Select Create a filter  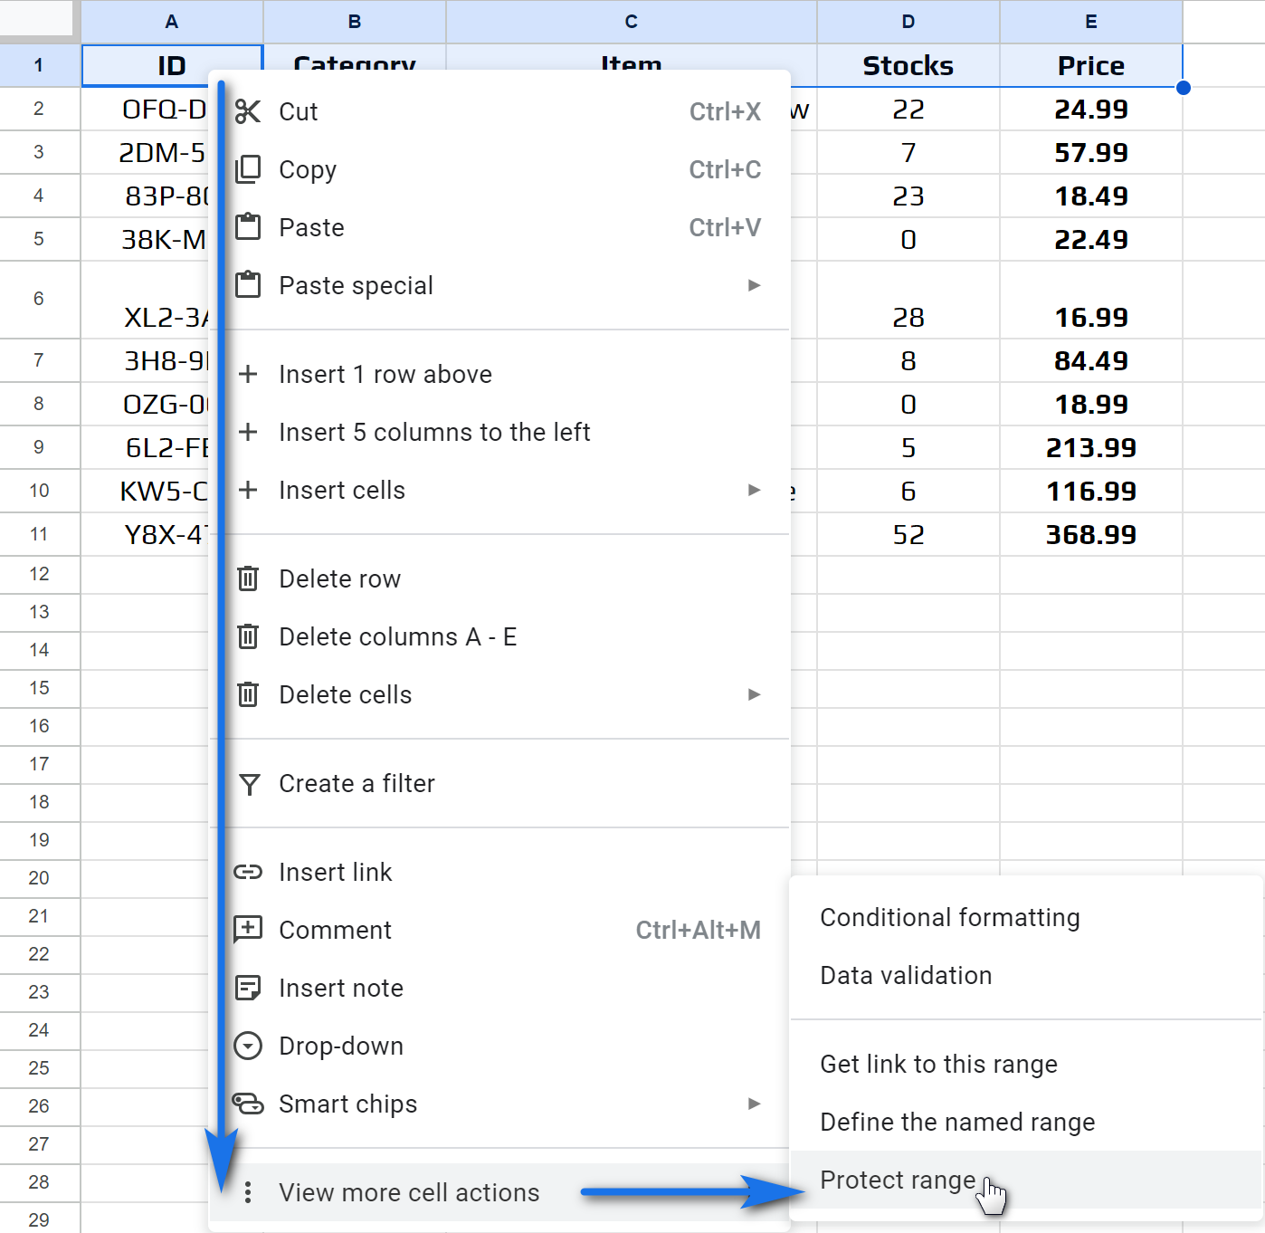click(499, 783)
